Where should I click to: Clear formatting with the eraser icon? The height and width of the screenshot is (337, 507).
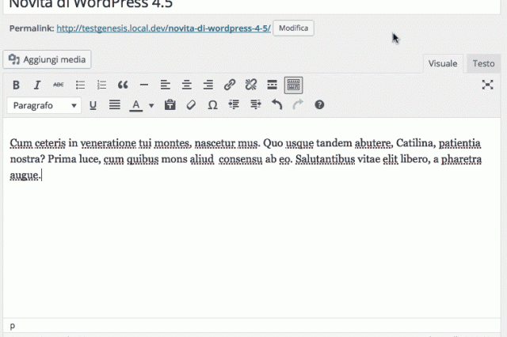[191, 105]
